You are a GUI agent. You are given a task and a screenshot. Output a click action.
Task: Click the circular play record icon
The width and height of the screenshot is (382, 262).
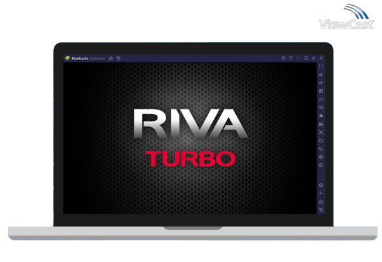coord(321,108)
